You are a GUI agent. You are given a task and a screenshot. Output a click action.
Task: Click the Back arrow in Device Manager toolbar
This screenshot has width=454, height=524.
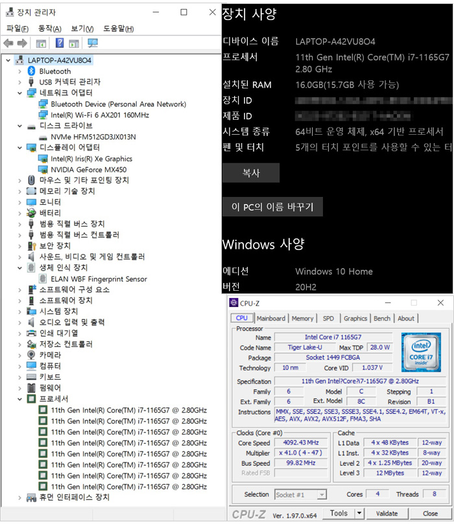coord(8,43)
